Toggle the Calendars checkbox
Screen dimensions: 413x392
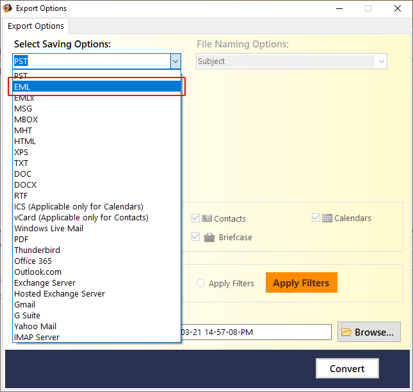(x=316, y=218)
